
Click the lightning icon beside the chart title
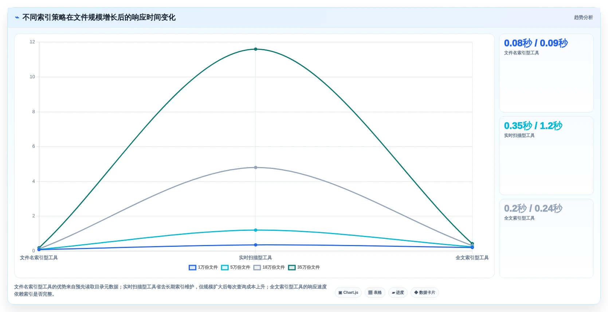(17, 17)
